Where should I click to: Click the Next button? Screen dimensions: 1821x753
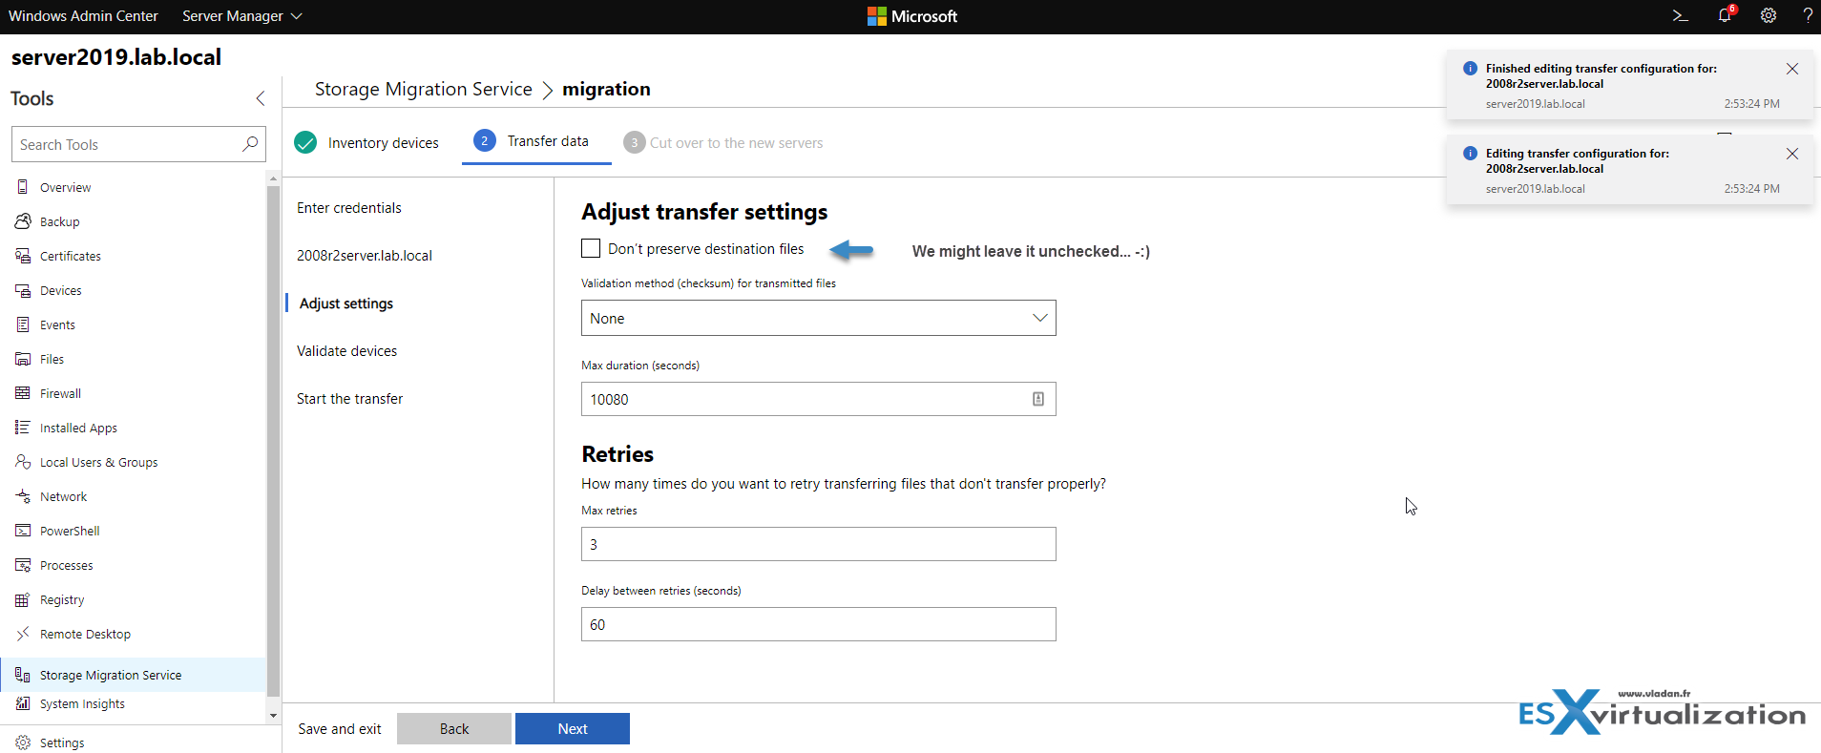(573, 728)
